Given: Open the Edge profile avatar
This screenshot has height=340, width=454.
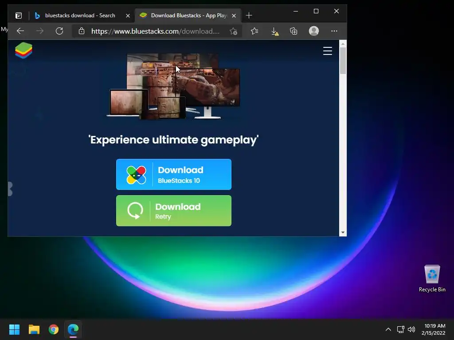Looking at the screenshot, I should pos(314,31).
